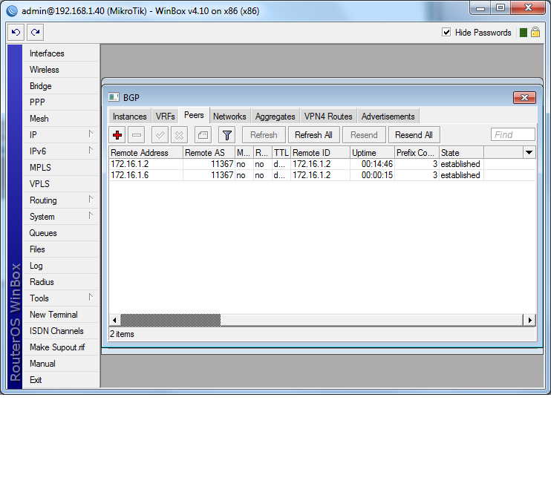Click the green traffic indicator icon
The height and width of the screenshot is (478, 551).
click(524, 33)
